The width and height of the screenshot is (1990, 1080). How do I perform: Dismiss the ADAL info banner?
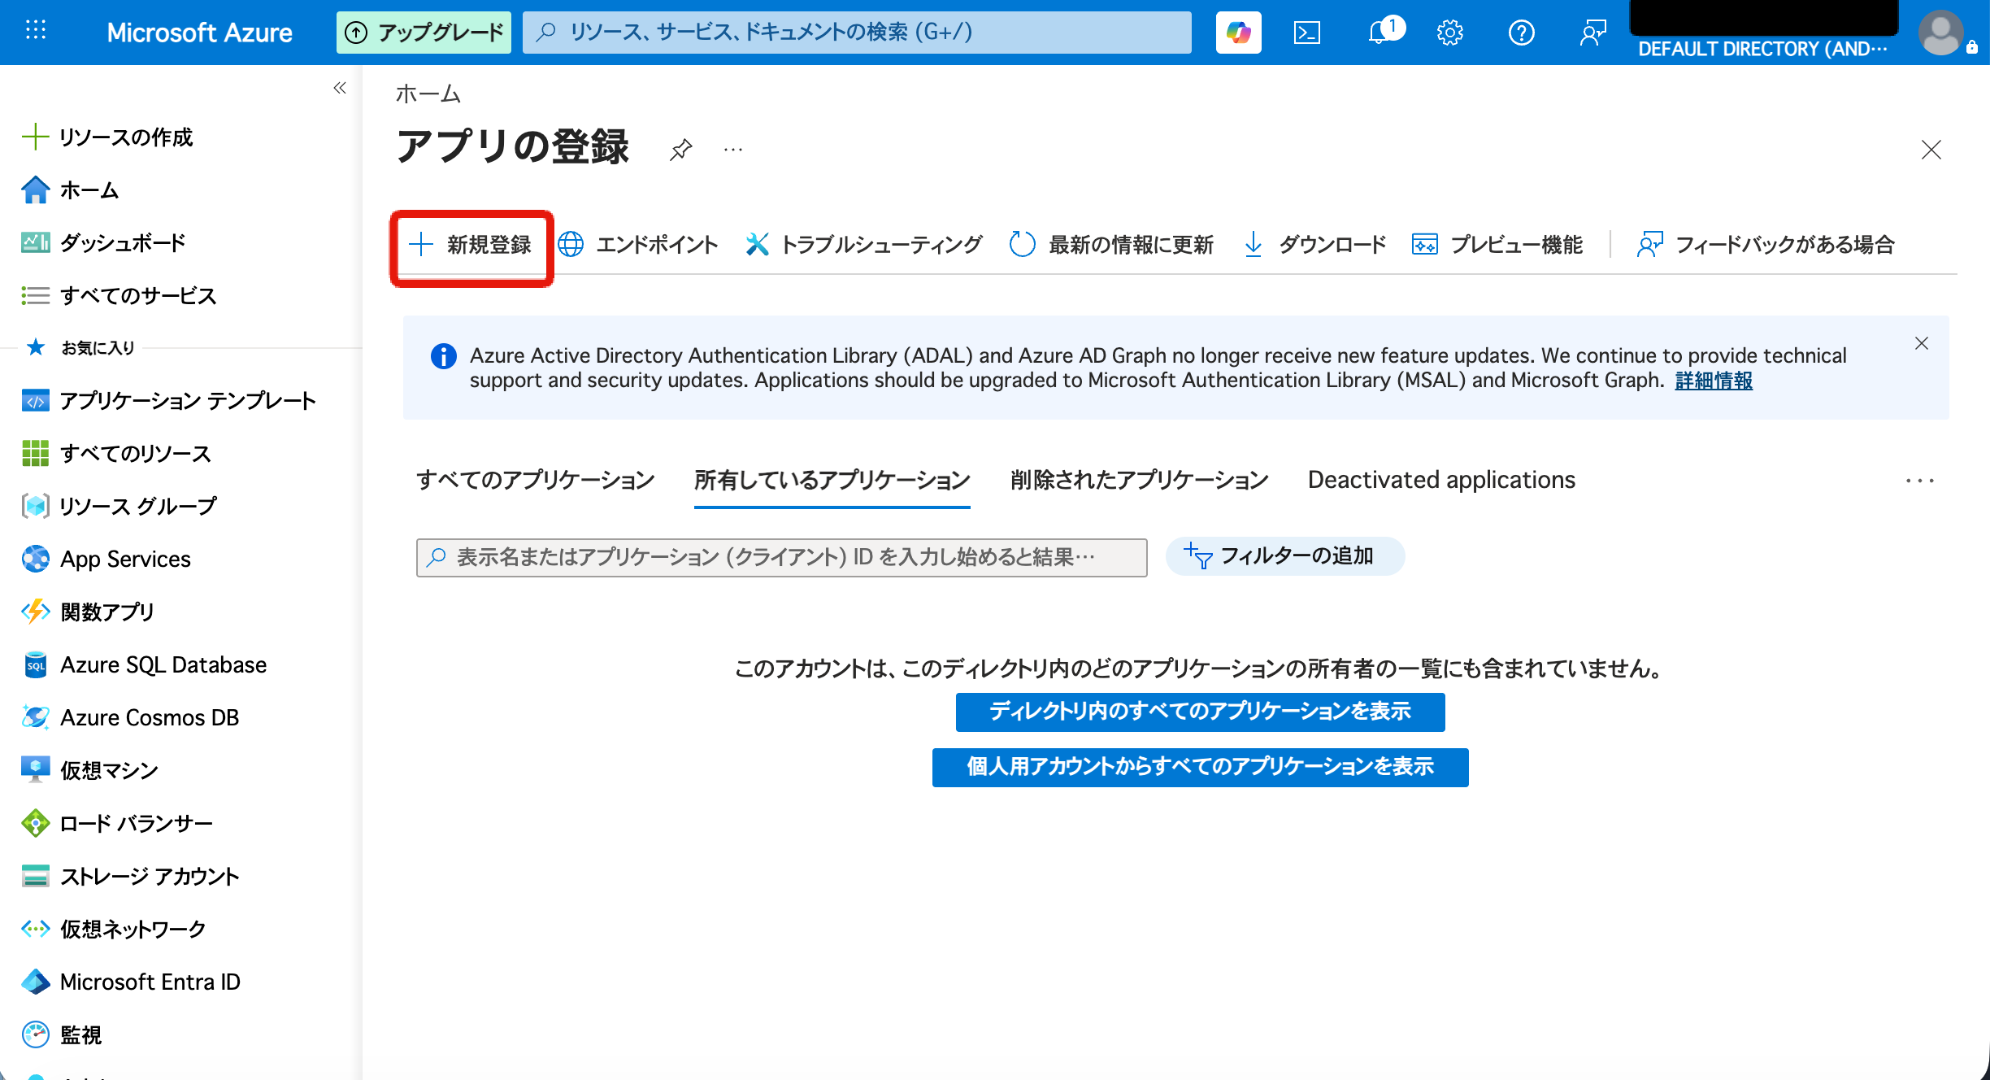point(1922,343)
